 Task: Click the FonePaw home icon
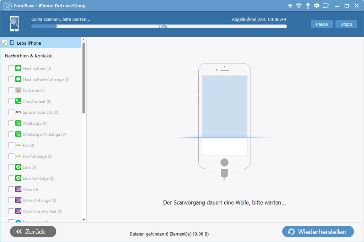7,6
